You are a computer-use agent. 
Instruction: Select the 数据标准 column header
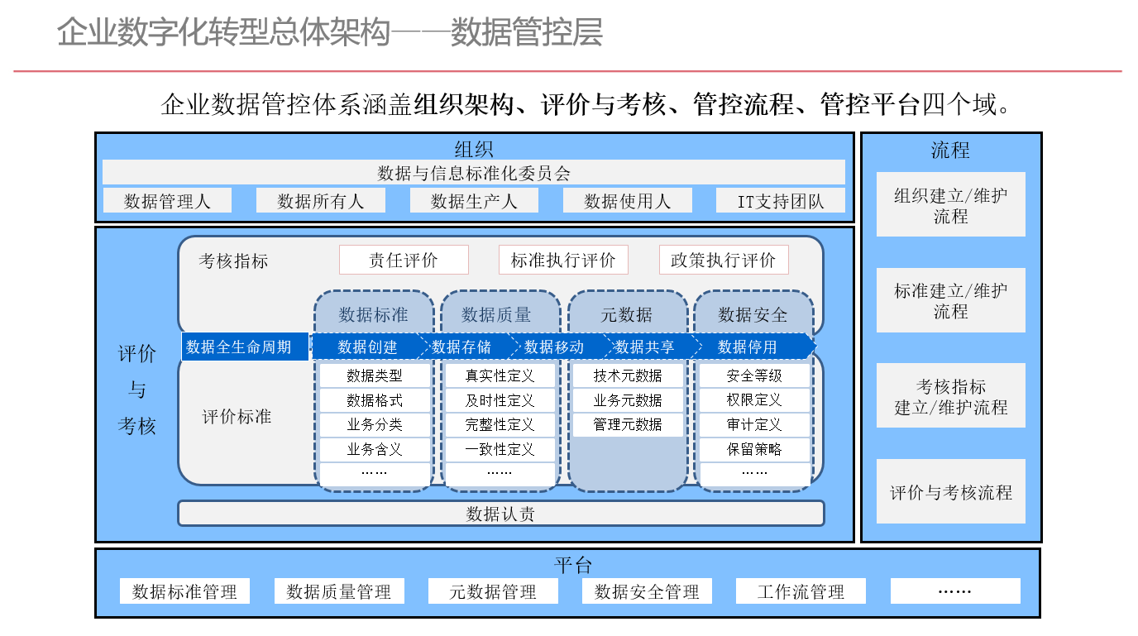coord(373,314)
